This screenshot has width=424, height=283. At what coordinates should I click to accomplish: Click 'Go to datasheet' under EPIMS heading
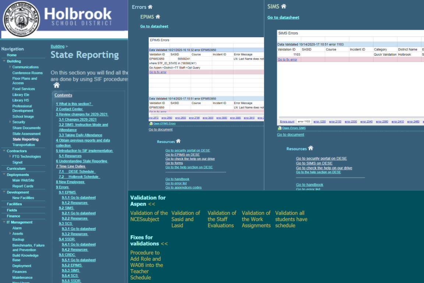point(154,26)
